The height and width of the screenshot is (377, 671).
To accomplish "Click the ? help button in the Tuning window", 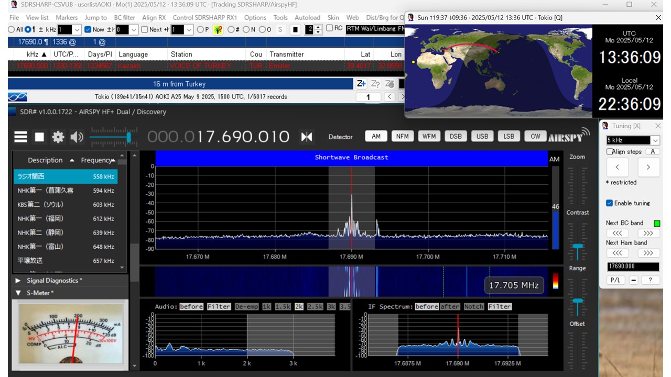I will point(651,280).
